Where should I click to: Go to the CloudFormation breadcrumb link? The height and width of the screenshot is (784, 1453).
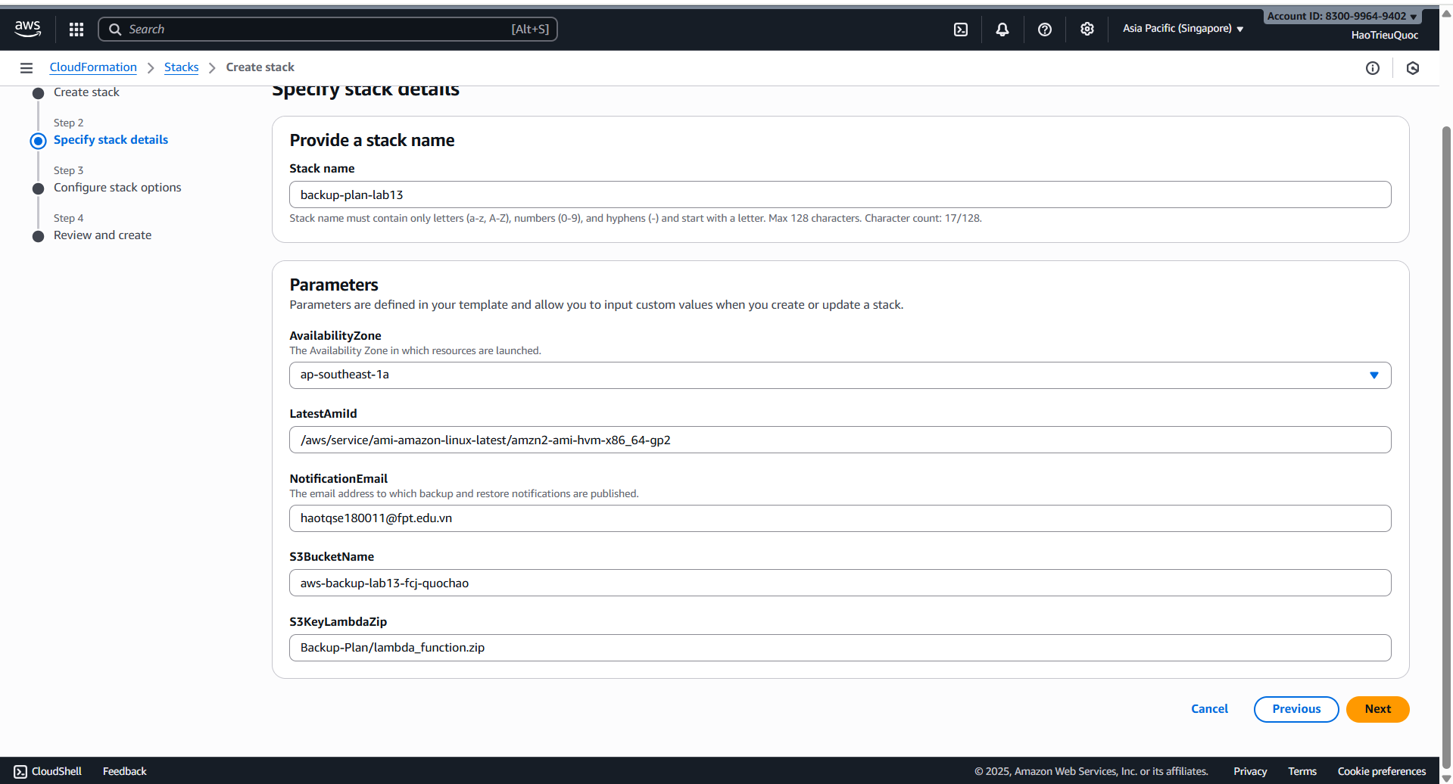pos(93,67)
